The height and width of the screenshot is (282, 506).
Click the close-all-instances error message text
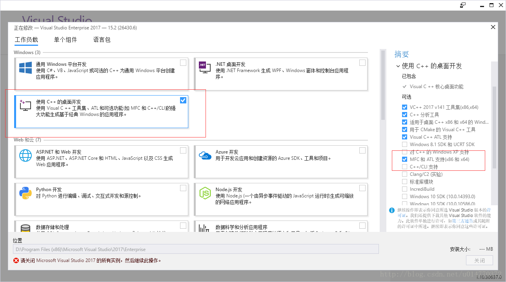(x=91, y=260)
